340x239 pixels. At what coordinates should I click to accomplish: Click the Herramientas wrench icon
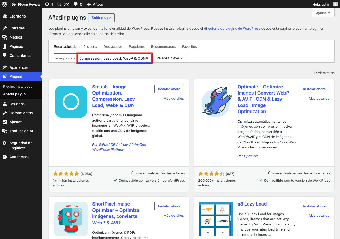pyautogui.click(x=5, y=113)
